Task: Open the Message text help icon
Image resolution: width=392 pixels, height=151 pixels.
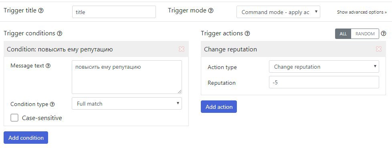Action: pyautogui.click(x=48, y=66)
